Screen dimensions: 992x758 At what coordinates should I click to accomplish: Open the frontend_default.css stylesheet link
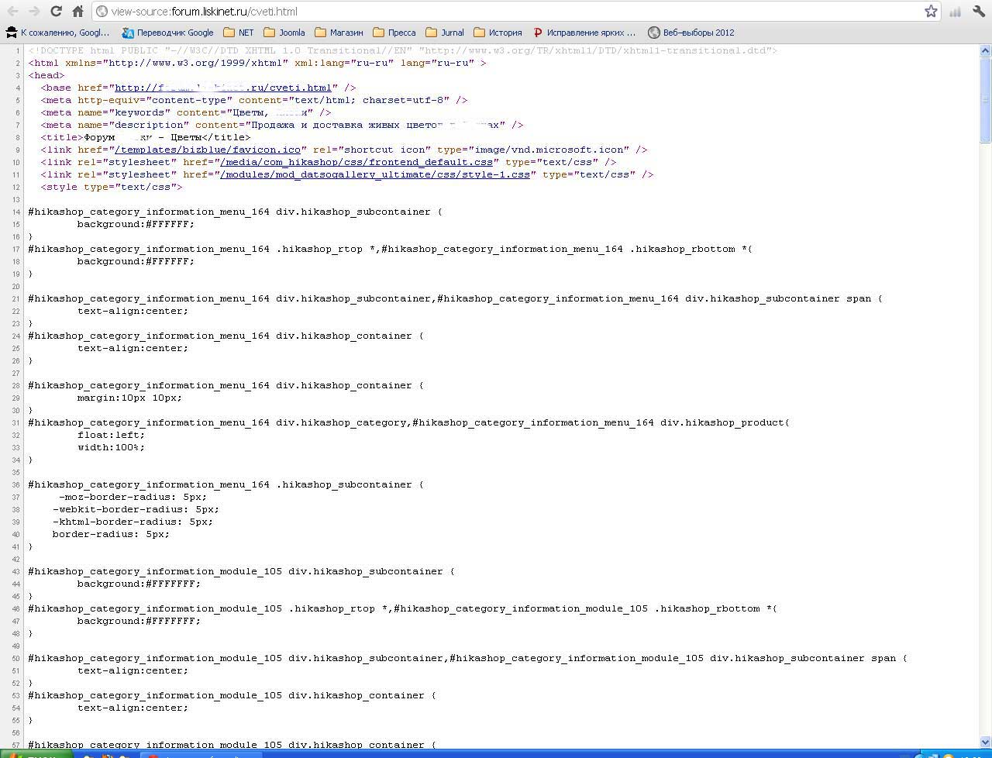point(356,162)
